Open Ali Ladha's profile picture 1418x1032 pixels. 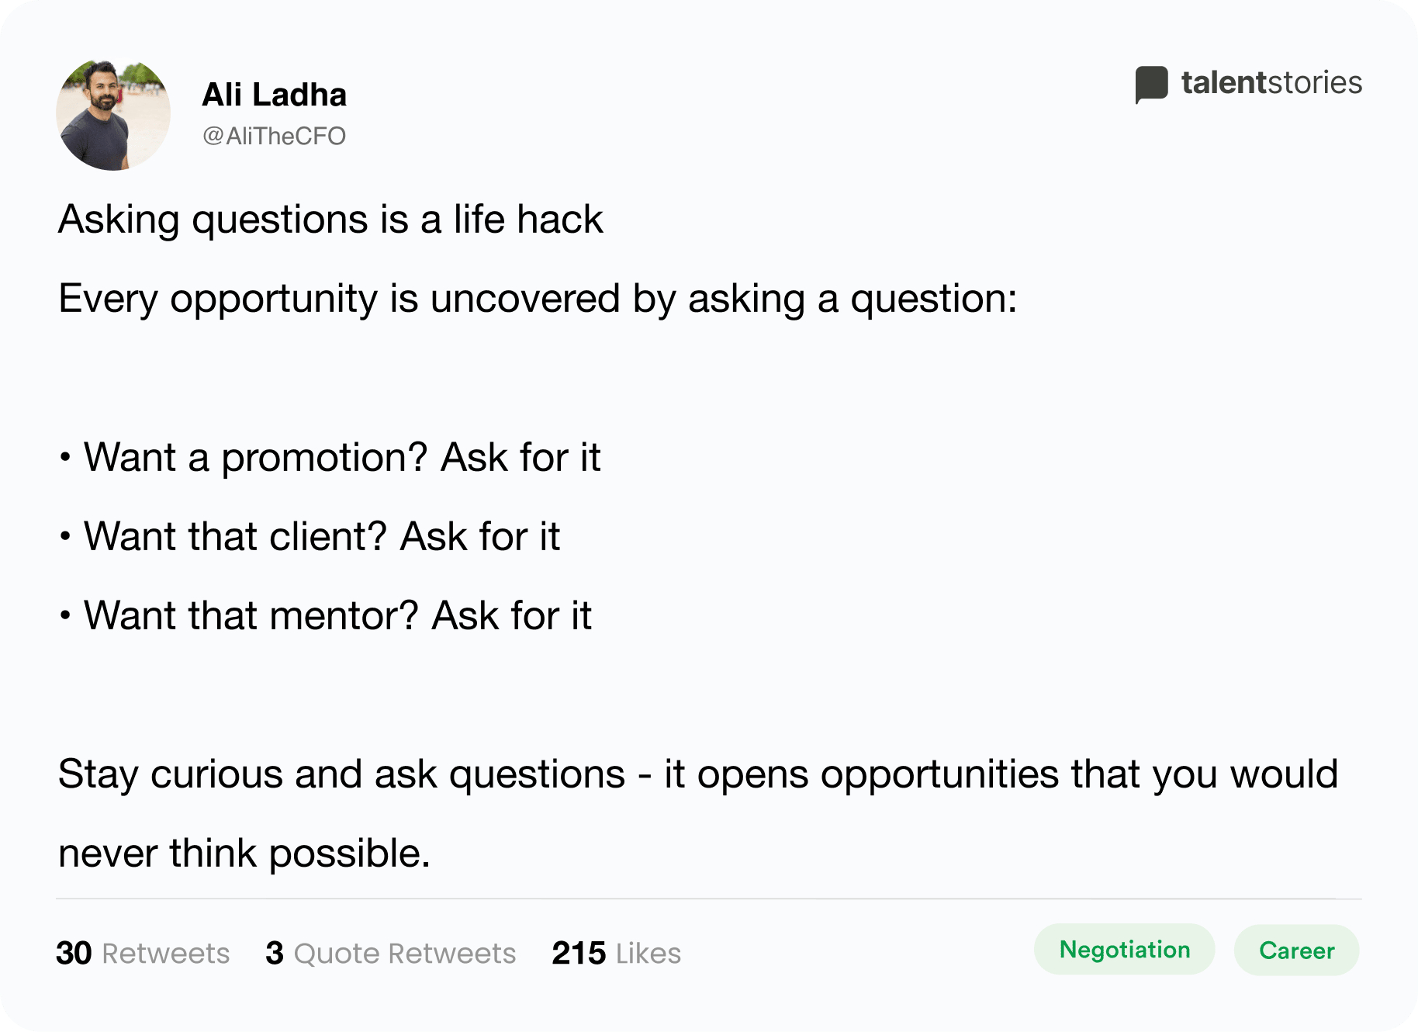[x=113, y=113]
